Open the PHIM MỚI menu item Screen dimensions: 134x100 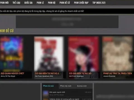point(4,3)
